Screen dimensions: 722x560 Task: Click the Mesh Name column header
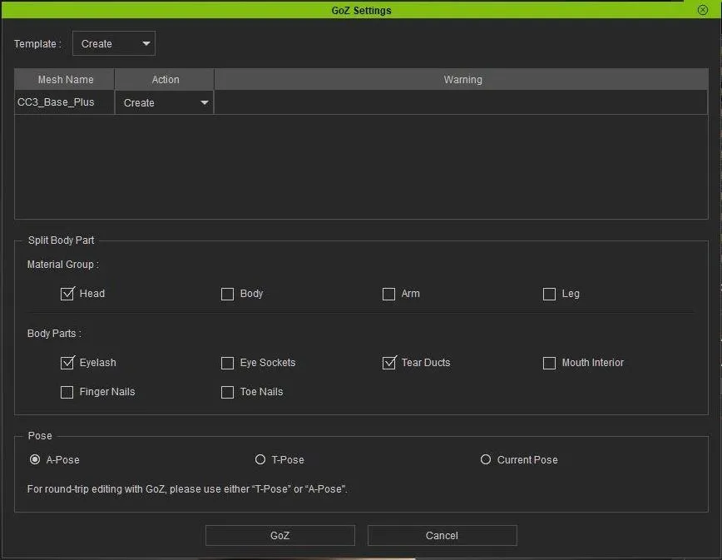coord(65,80)
